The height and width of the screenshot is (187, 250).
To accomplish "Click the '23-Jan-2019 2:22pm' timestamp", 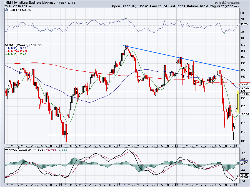I will (18, 6).
